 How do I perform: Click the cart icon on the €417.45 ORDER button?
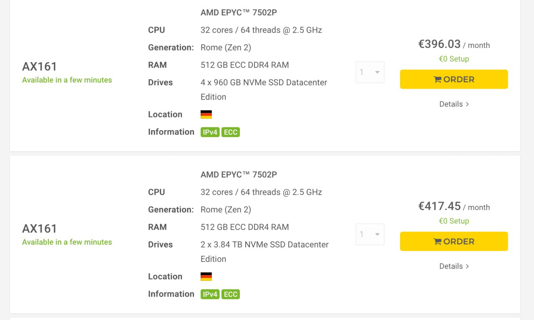438,242
